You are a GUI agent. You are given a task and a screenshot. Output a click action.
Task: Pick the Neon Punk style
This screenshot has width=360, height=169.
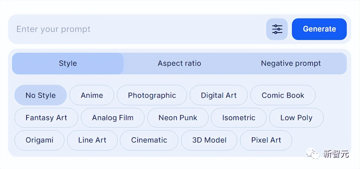178,118
